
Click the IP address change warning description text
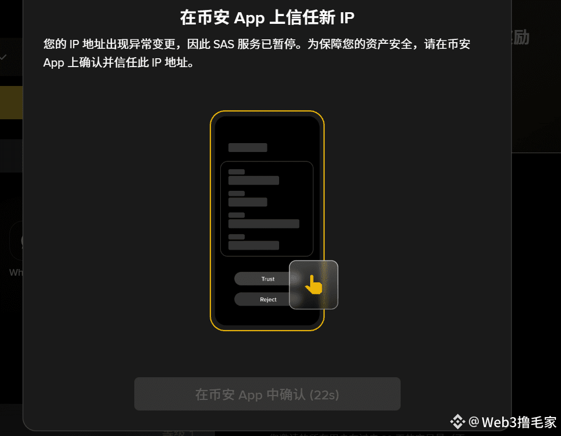click(256, 53)
